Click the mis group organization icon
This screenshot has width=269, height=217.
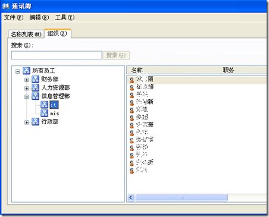tap(44, 113)
